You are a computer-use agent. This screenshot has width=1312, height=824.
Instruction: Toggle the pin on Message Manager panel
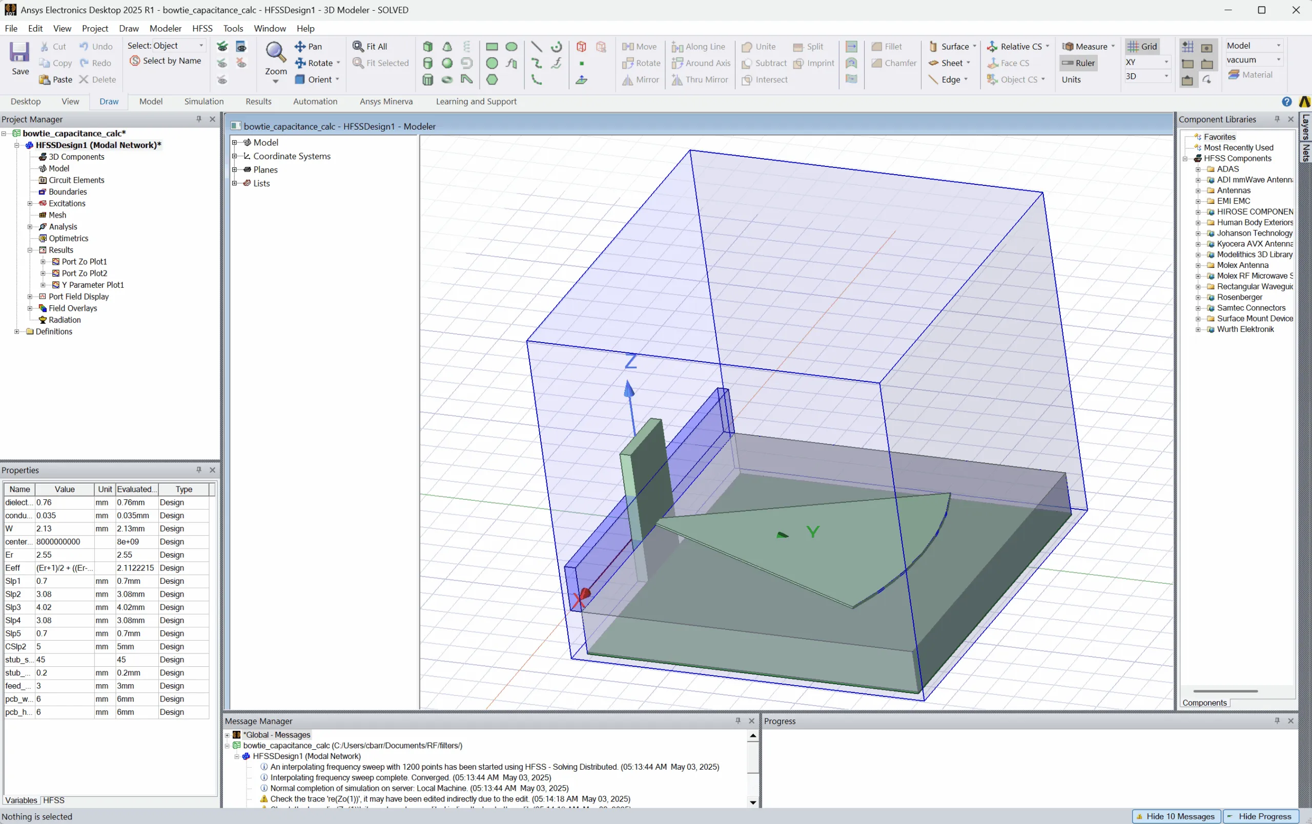pos(739,721)
